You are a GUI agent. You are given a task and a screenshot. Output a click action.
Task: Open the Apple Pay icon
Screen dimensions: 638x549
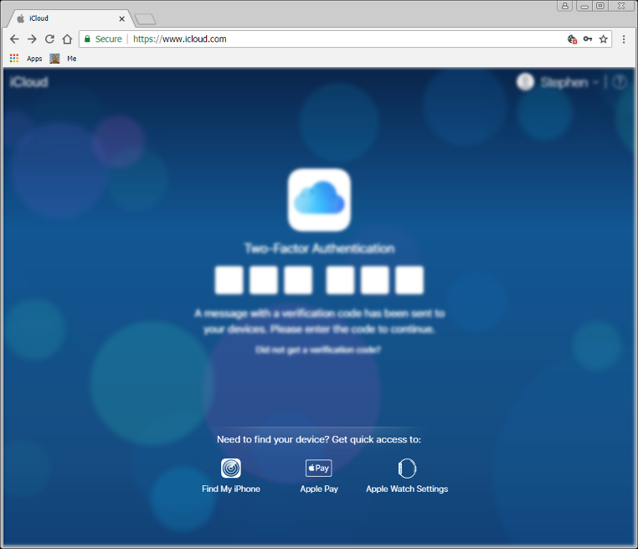[x=319, y=468]
